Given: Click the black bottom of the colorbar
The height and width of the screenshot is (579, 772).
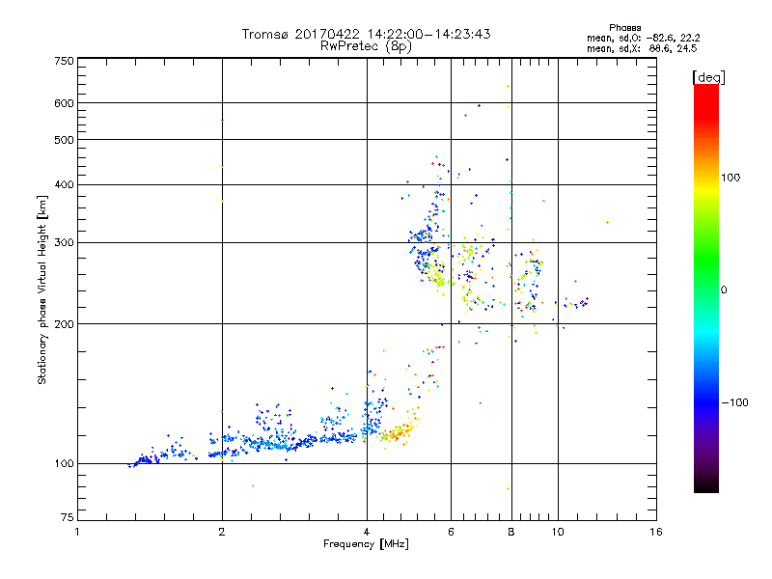Looking at the screenshot, I should point(706,485).
